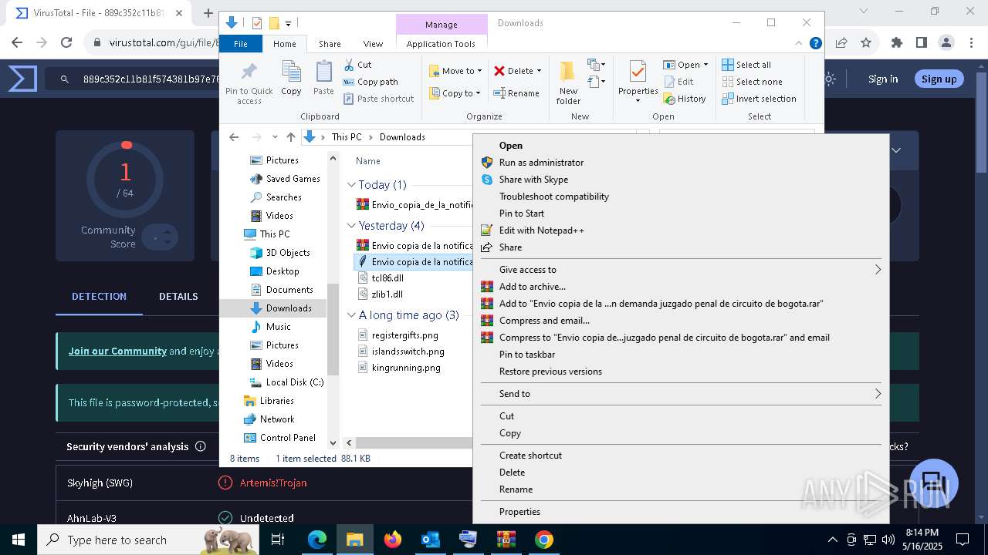Viewport: 988px width, 555px height.
Task: Go up one folder level arrow
Action: click(291, 137)
